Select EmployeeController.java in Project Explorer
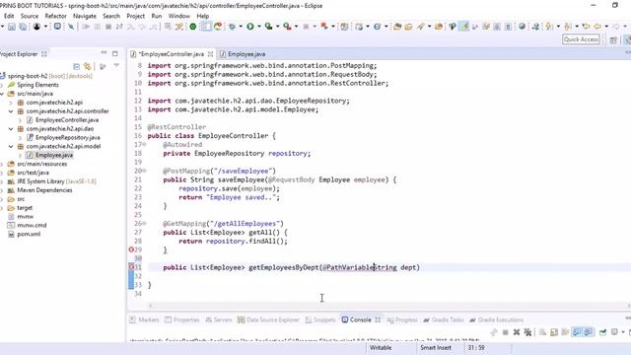This screenshot has height=355, width=631. (x=67, y=120)
